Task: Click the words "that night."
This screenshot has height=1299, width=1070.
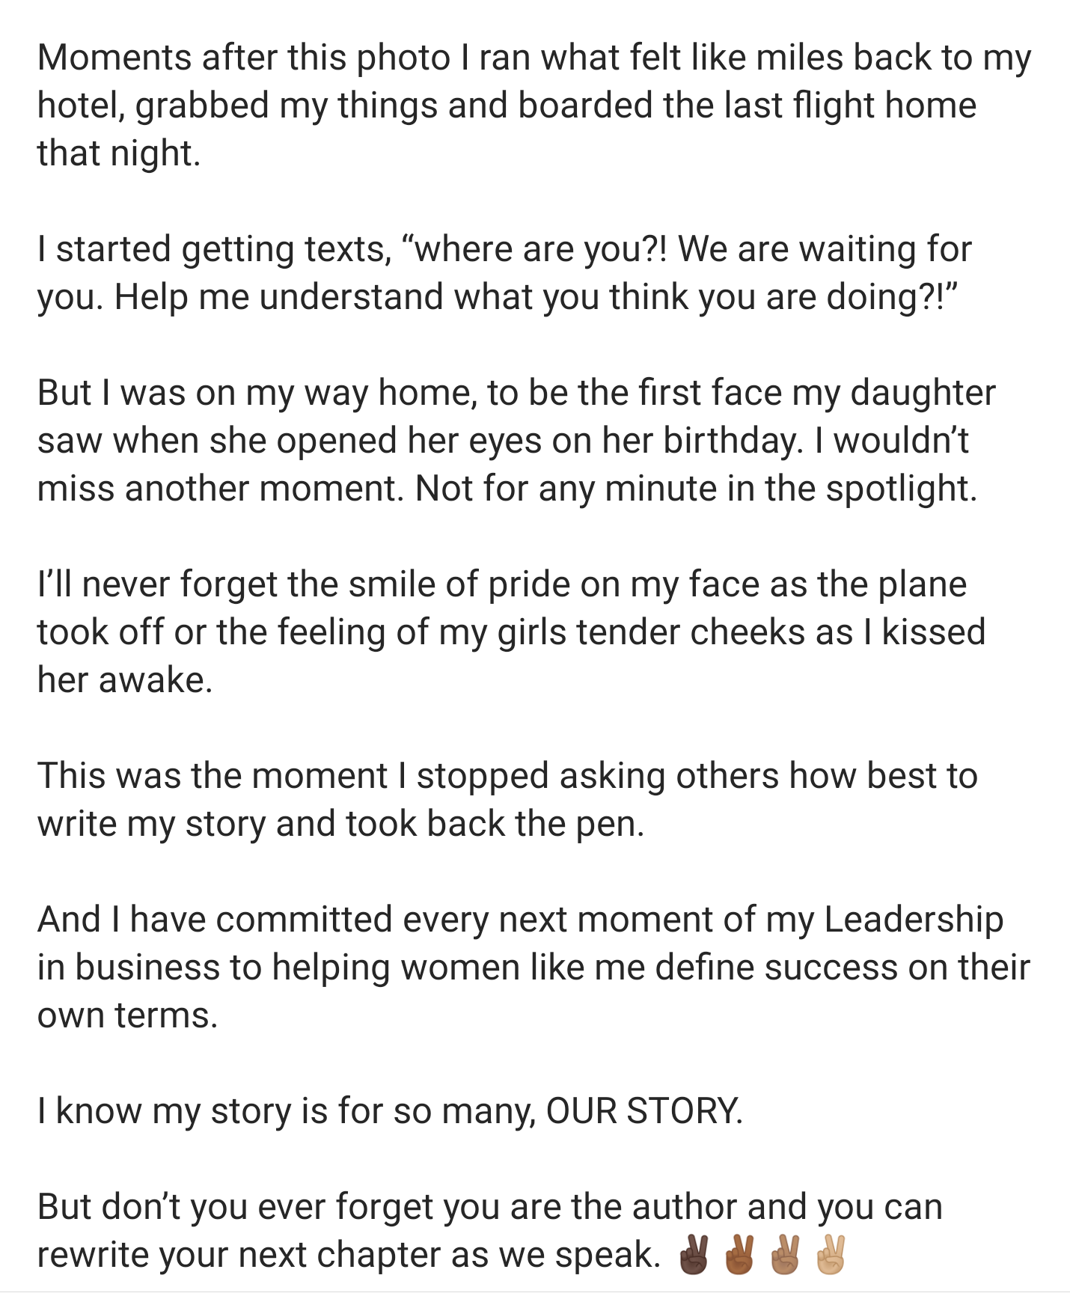Action: click(x=119, y=153)
